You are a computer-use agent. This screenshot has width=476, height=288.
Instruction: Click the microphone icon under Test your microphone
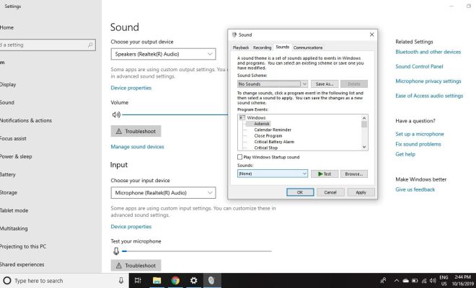click(x=116, y=251)
